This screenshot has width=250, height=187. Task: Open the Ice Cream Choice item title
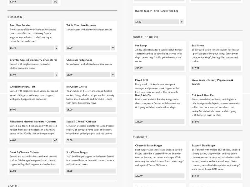(x=77, y=87)
